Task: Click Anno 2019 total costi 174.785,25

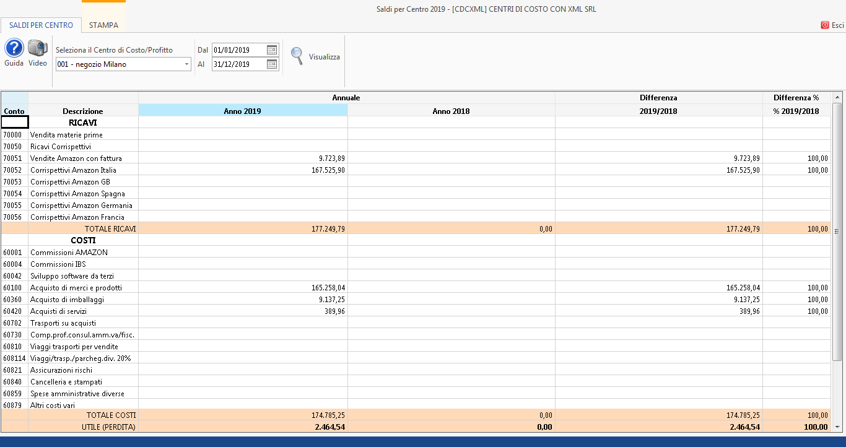Action: 328,415
